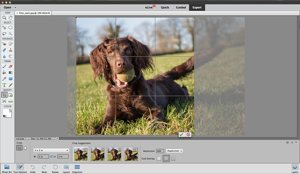Open the Organizer
This screenshot has height=174, width=300.
[77, 169]
